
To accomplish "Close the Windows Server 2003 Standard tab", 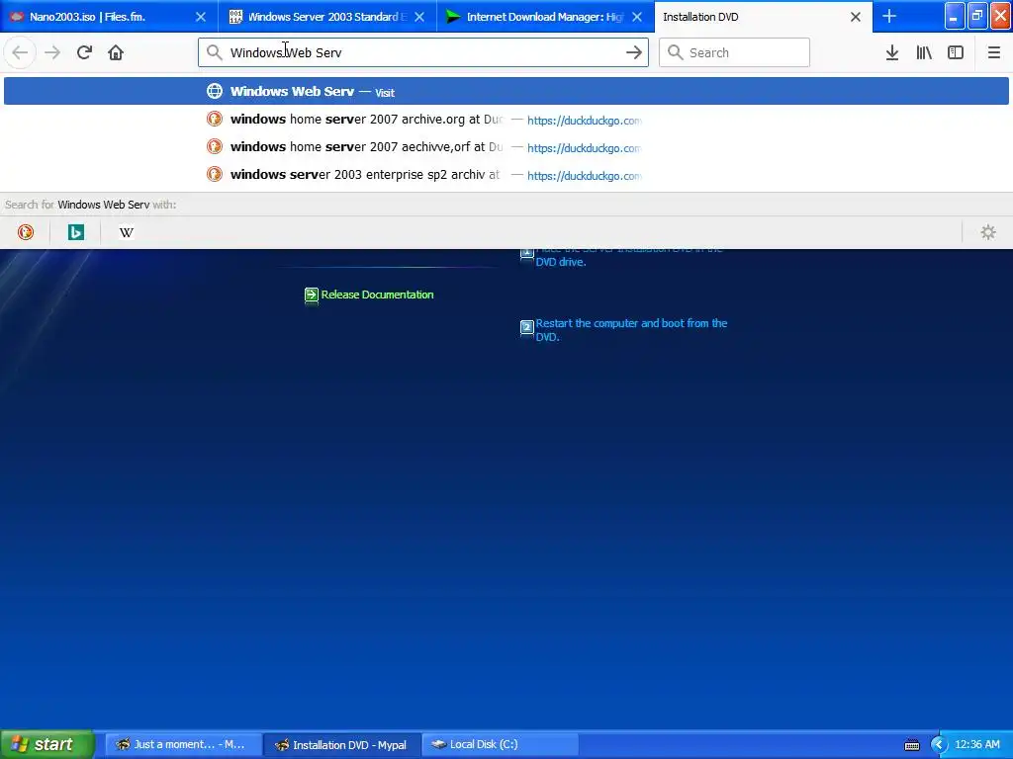I will coord(419,17).
